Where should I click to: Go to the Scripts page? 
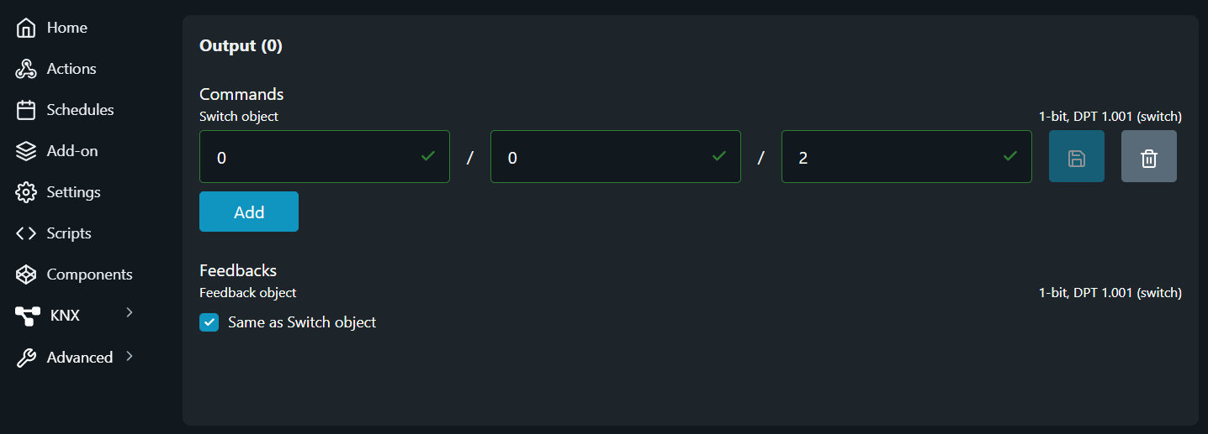(69, 233)
